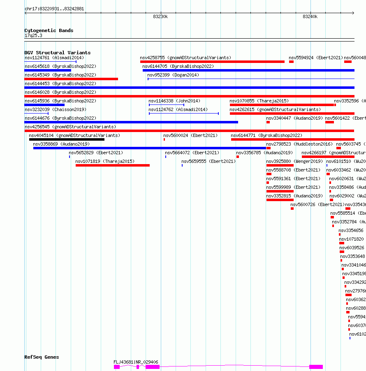This screenshot has width=366, height=371.
Task: Open the nsv3352815 (Audano2019) label
Action: [294, 196]
